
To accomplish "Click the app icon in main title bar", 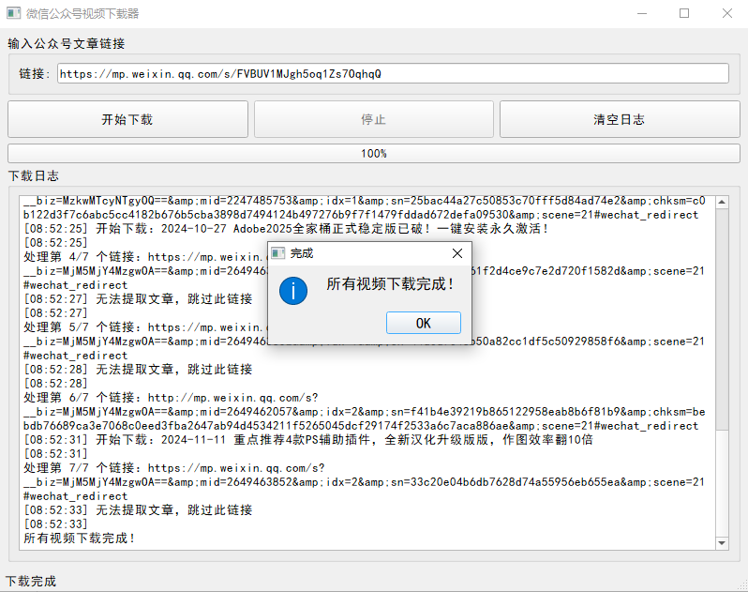I will point(13,14).
